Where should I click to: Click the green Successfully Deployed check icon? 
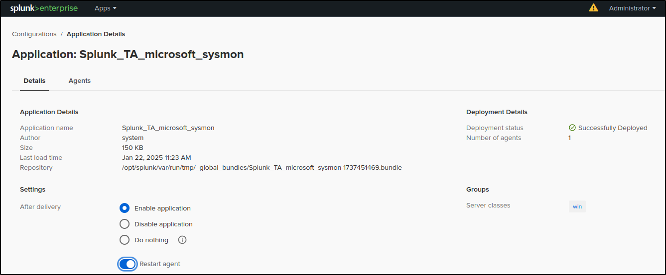(x=572, y=128)
